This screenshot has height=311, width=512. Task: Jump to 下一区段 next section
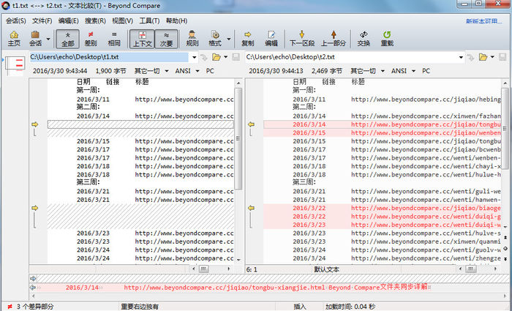tap(301, 39)
